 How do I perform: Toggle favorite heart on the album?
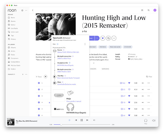[103, 38]
